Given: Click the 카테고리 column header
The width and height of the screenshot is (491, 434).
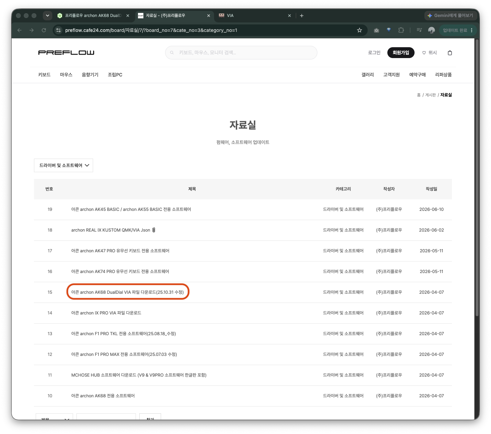Looking at the screenshot, I should tap(343, 189).
